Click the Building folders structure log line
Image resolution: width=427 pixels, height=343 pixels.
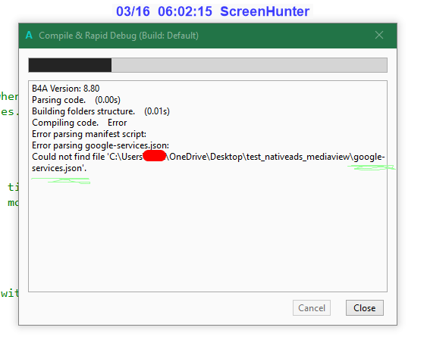point(101,111)
